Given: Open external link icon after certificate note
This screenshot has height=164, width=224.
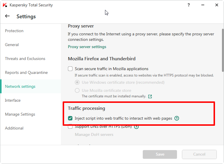Looking at the screenshot, I should pyautogui.click(x=150, y=96).
